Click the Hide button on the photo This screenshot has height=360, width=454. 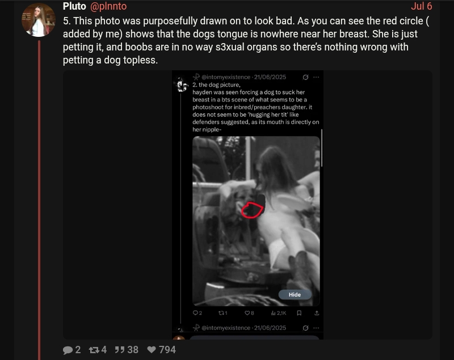click(295, 294)
